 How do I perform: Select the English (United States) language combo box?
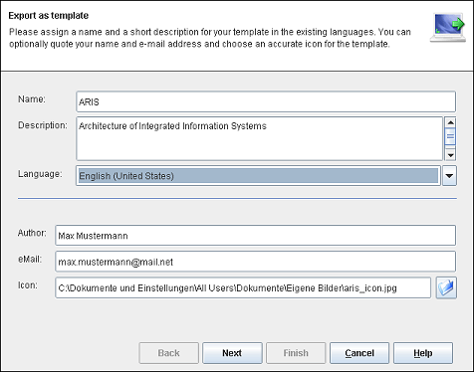click(258, 176)
